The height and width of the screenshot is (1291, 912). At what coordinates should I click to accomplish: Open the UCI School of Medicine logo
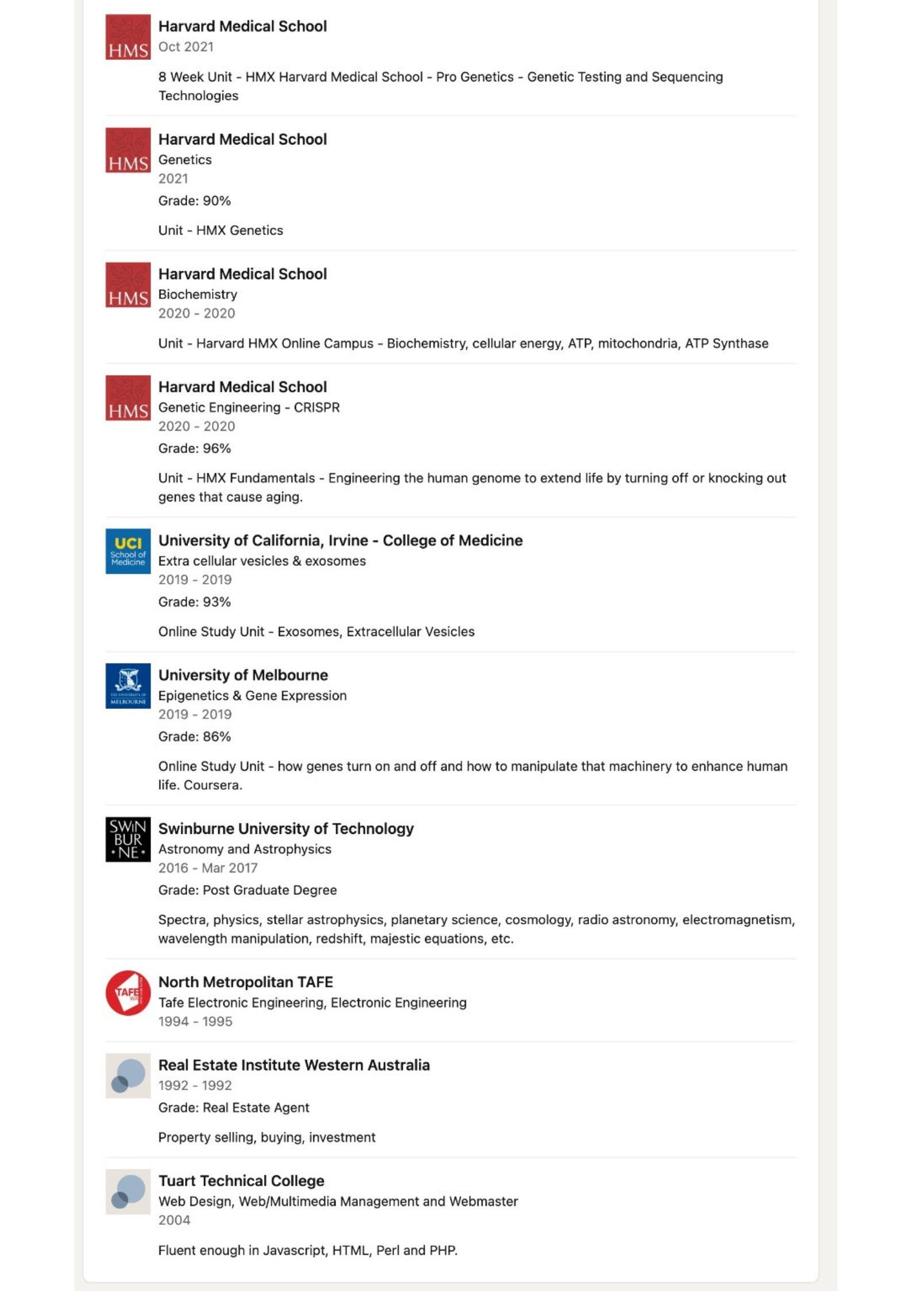[x=128, y=551]
